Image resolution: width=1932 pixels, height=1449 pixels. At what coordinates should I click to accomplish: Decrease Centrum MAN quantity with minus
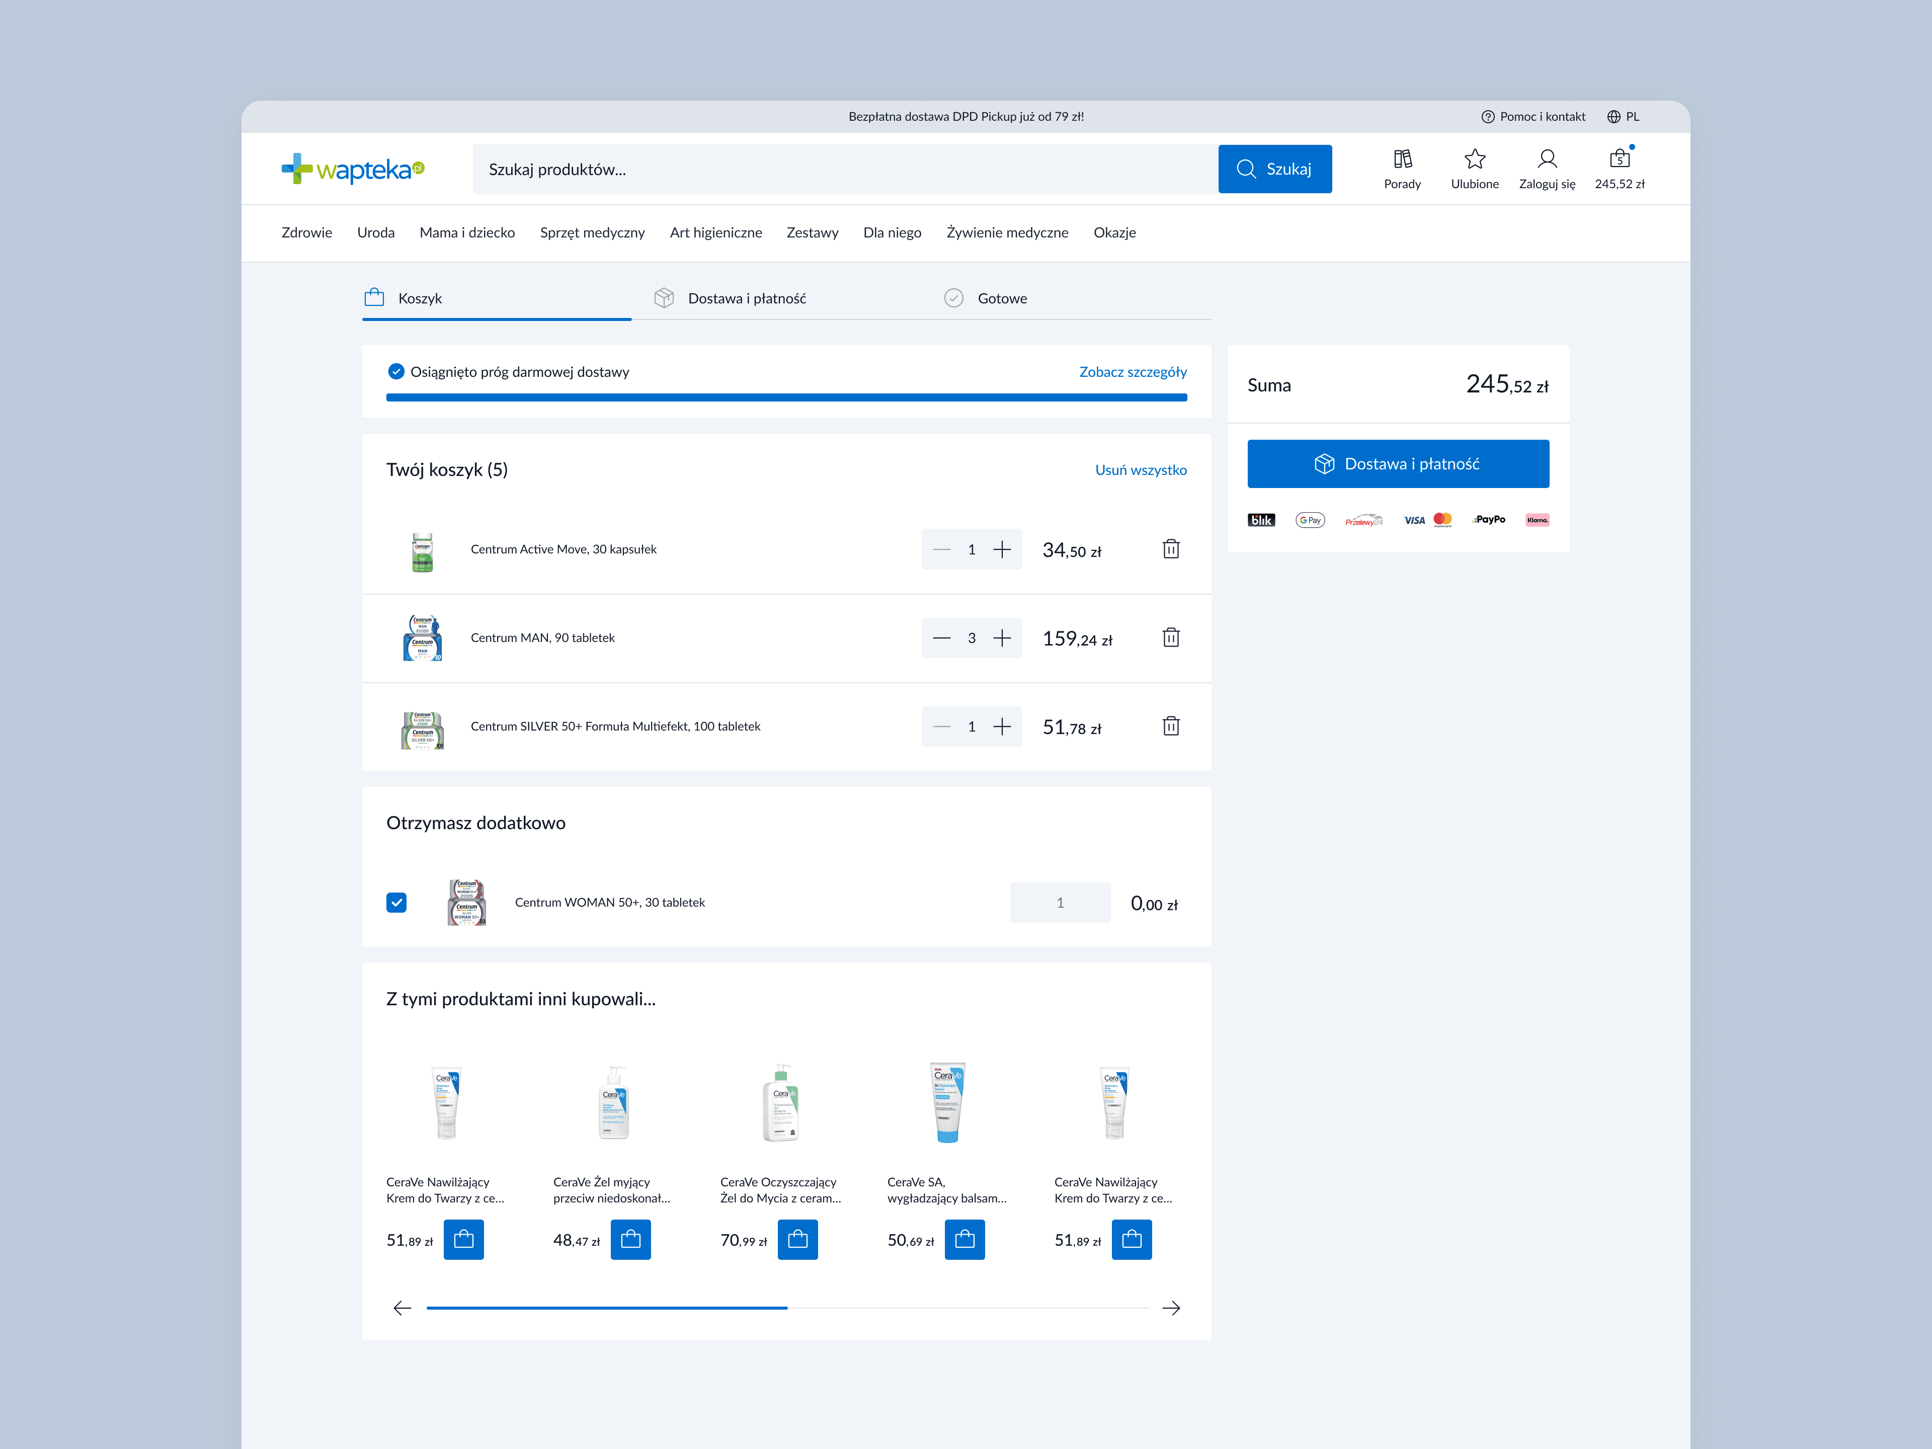(x=941, y=637)
